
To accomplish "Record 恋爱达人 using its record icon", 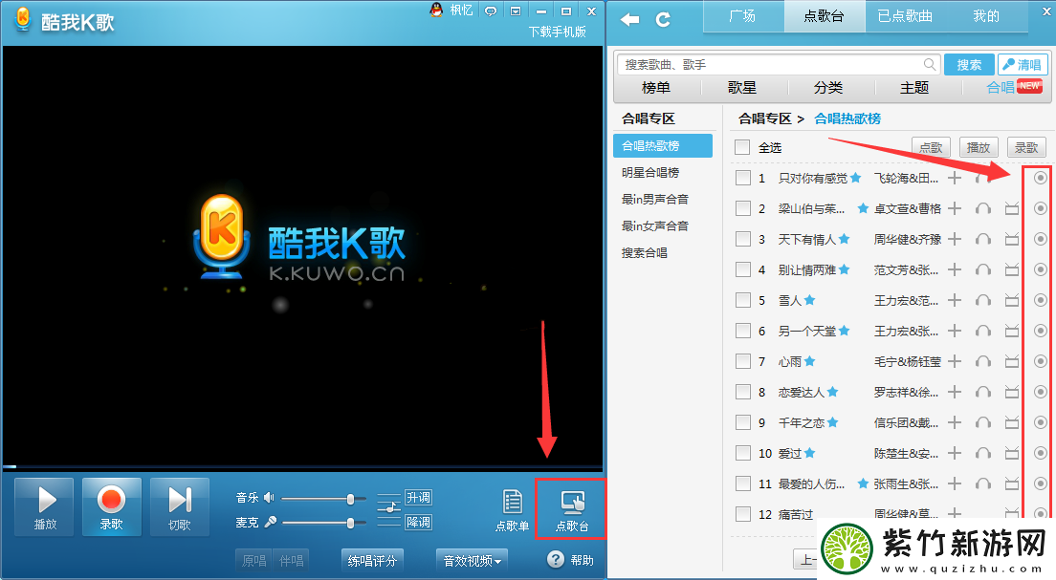I will (x=1041, y=392).
